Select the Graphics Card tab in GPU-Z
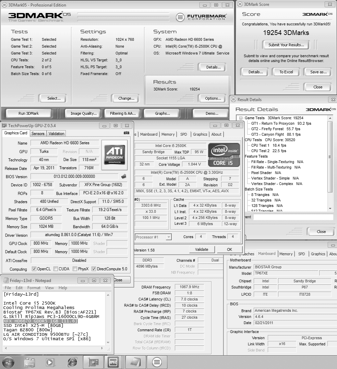The image size is (337, 369). tap(15, 133)
